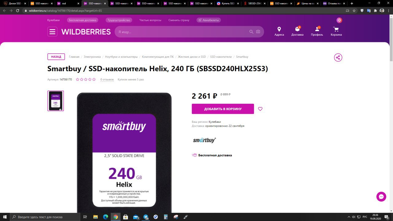Click the Сменить страну link
The height and width of the screenshot is (221, 393).
click(x=179, y=20)
